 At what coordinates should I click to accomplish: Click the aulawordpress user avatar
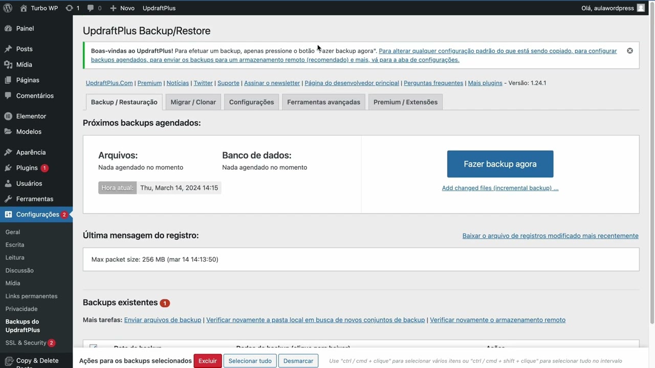tap(641, 8)
